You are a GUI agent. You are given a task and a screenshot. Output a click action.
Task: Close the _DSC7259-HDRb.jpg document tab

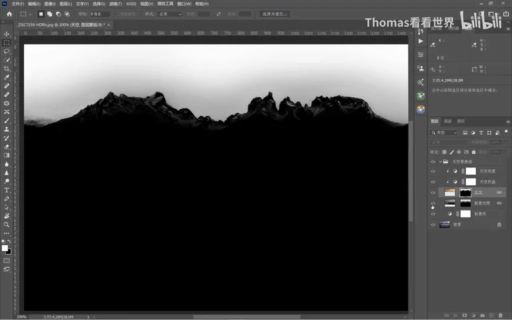click(109, 25)
